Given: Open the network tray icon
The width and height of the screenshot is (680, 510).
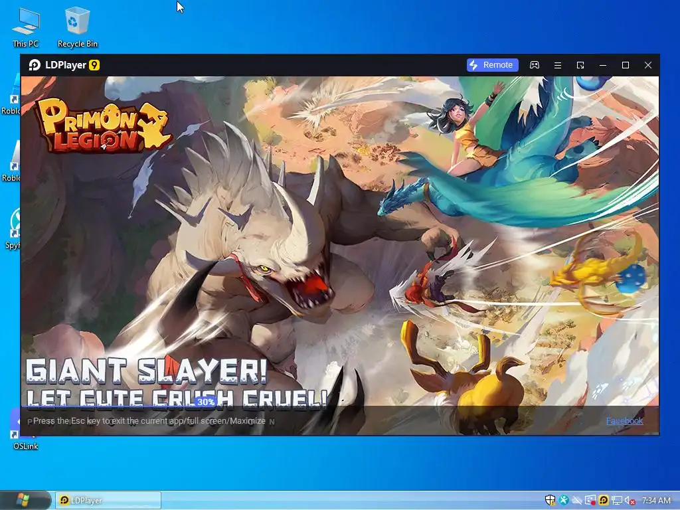Looking at the screenshot, I should point(616,501).
